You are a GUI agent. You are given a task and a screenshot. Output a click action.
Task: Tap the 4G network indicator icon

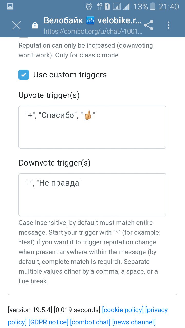tap(99, 7)
